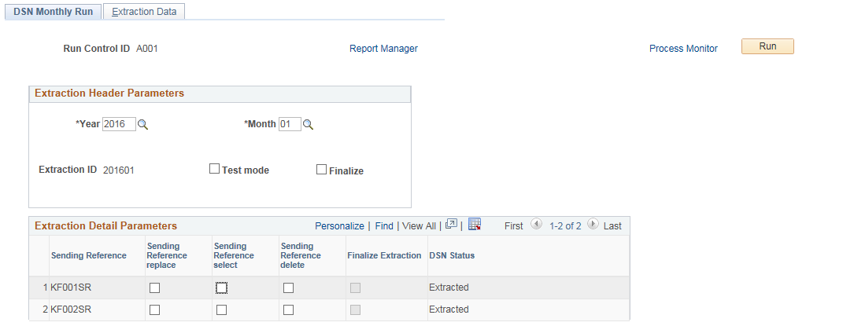Check Sending Reference replace for KF002SR
Image resolution: width=854 pixels, height=326 pixels.
(x=155, y=310)
